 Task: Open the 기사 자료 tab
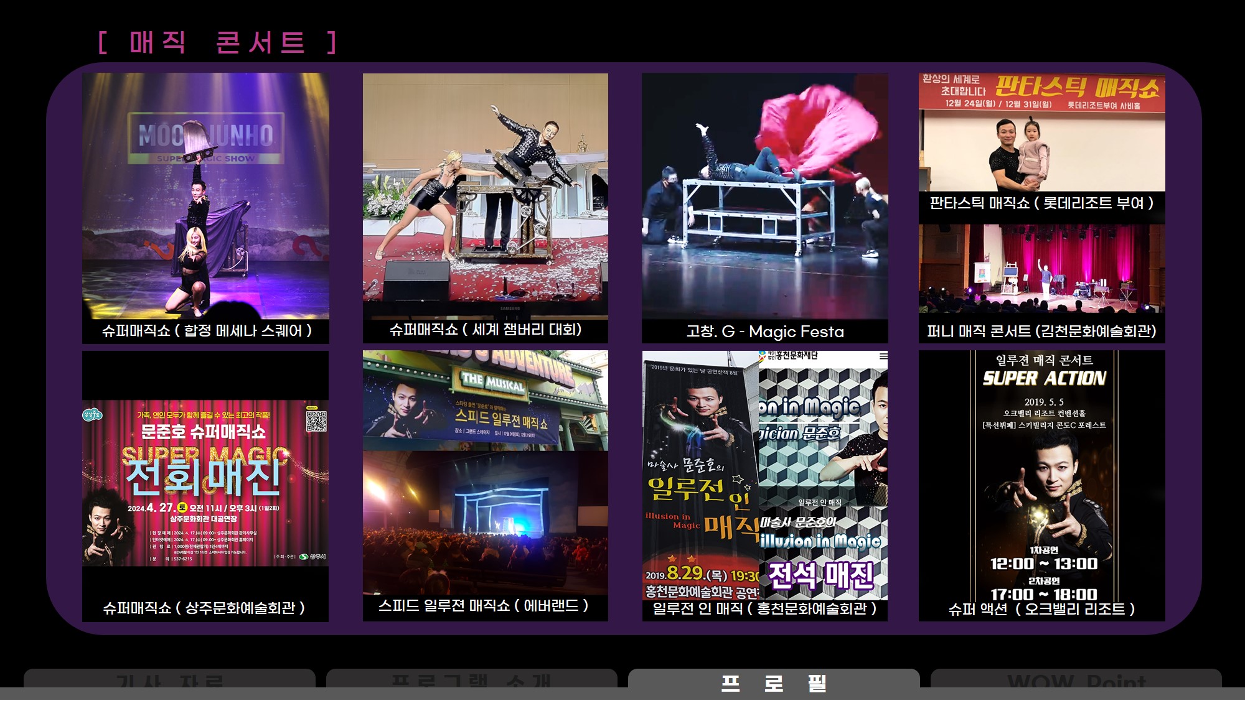(x=169, y=681)
